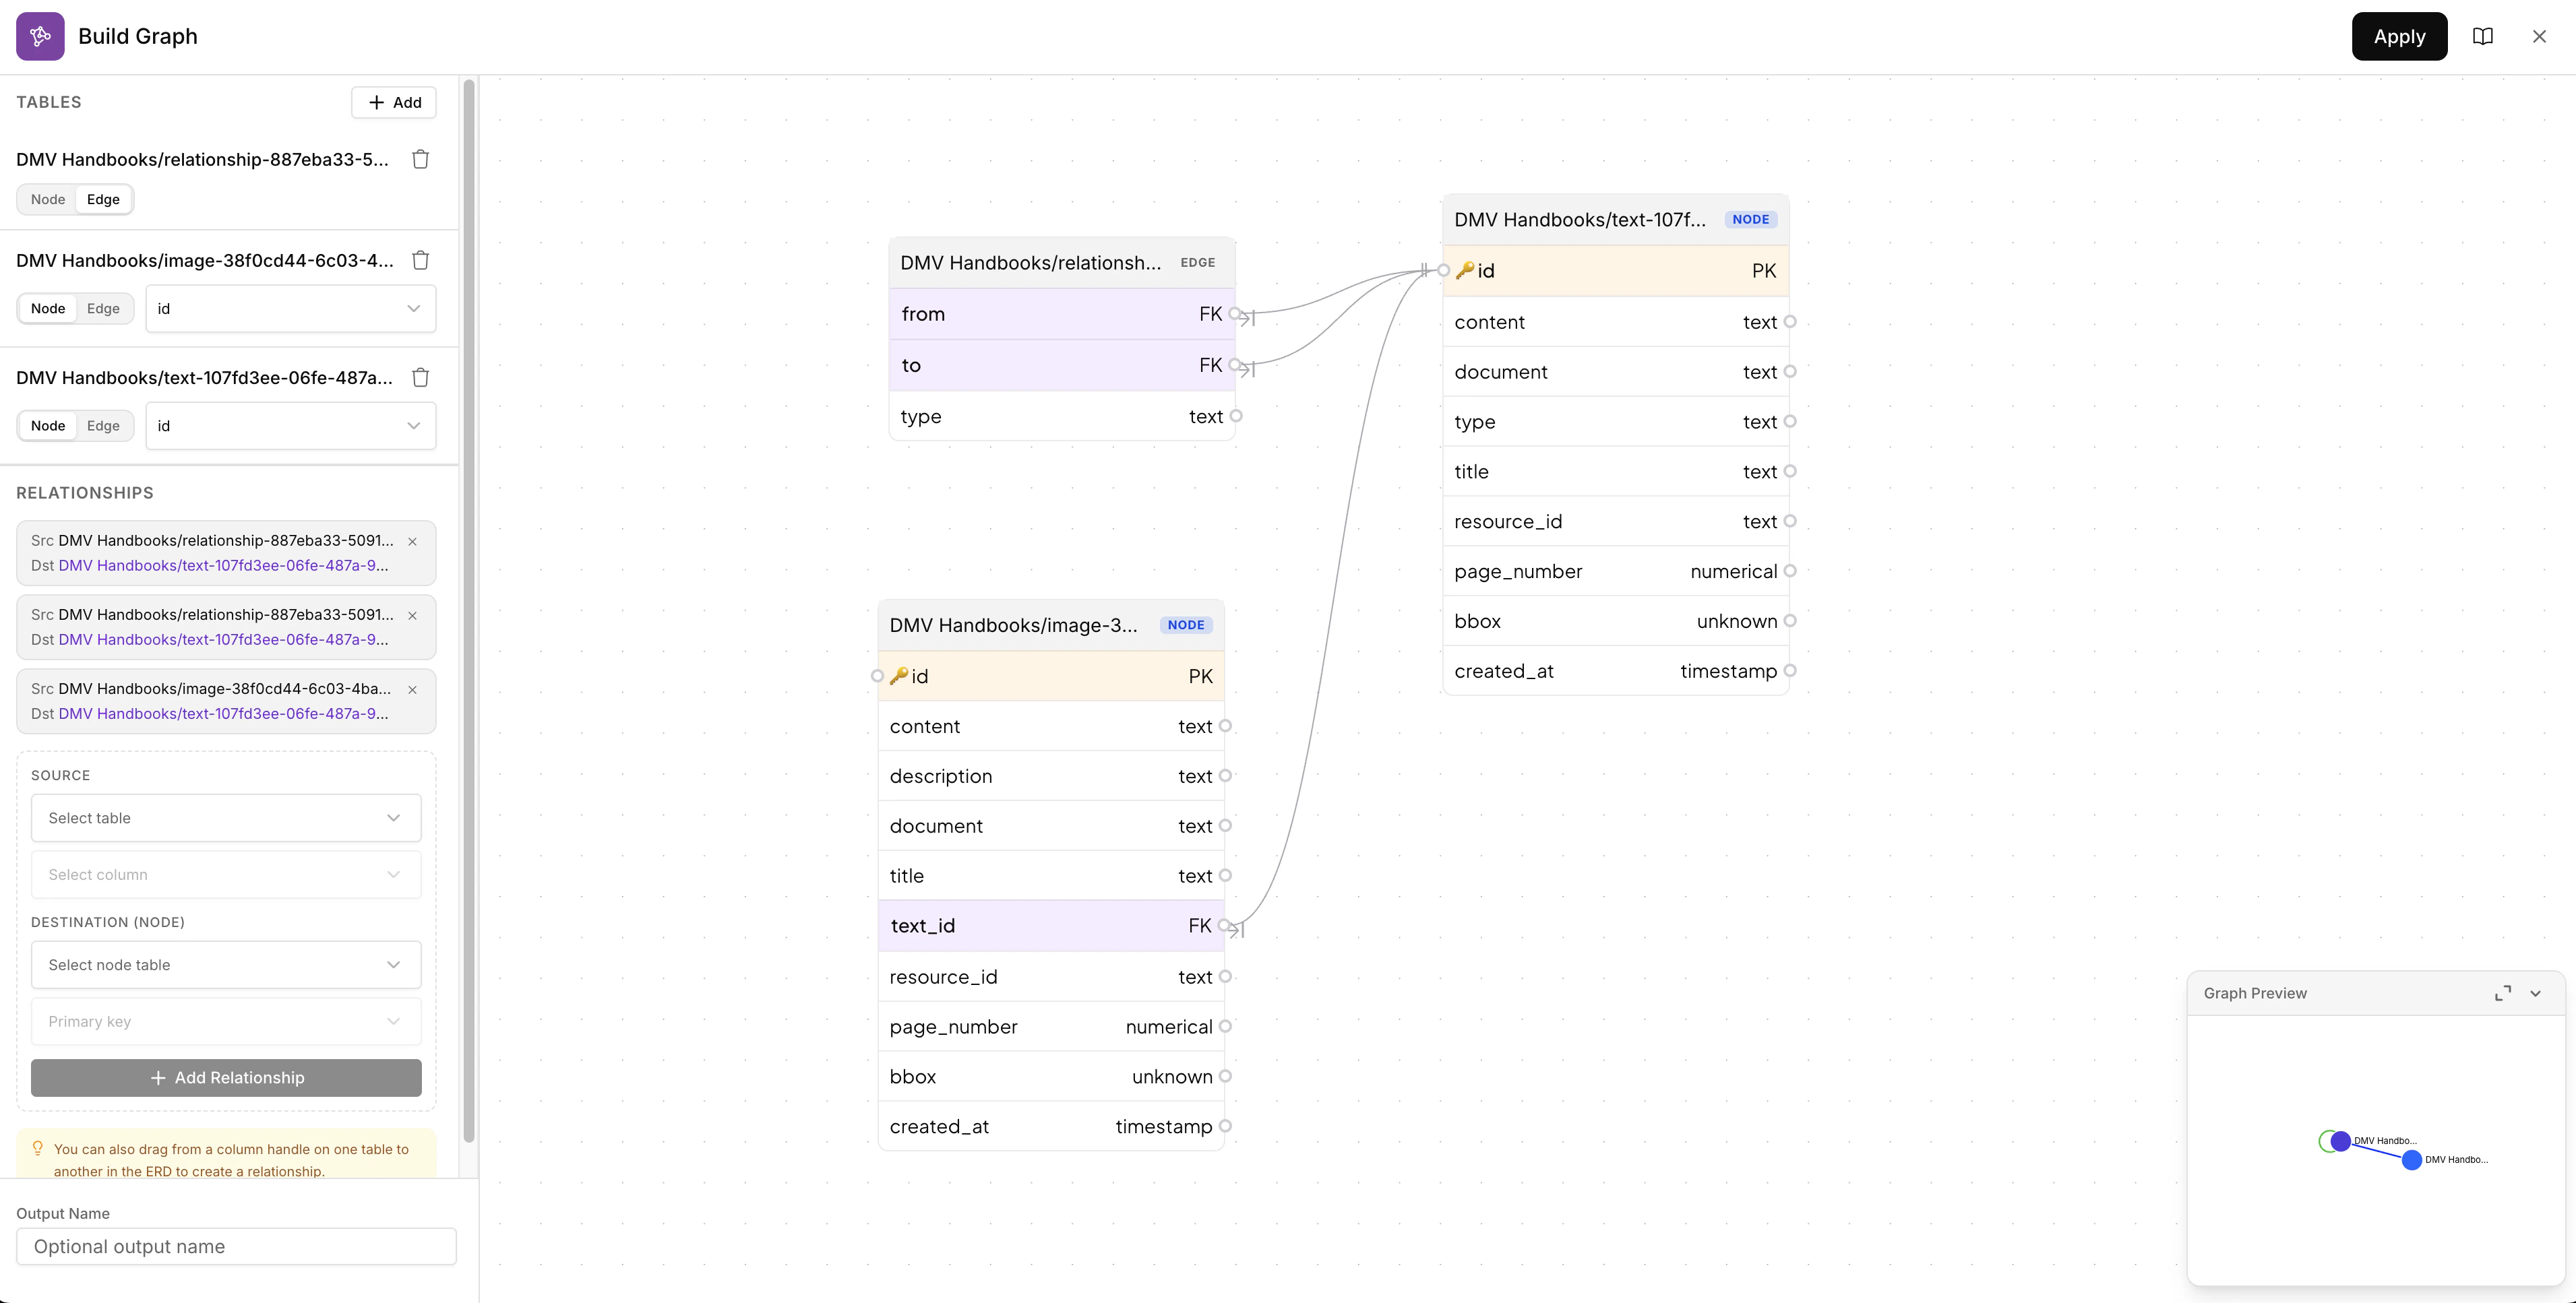Remove the second relationship-to-text relationship entry
This screenshot has width=2576, height=1303.
(x=413, y=616)
